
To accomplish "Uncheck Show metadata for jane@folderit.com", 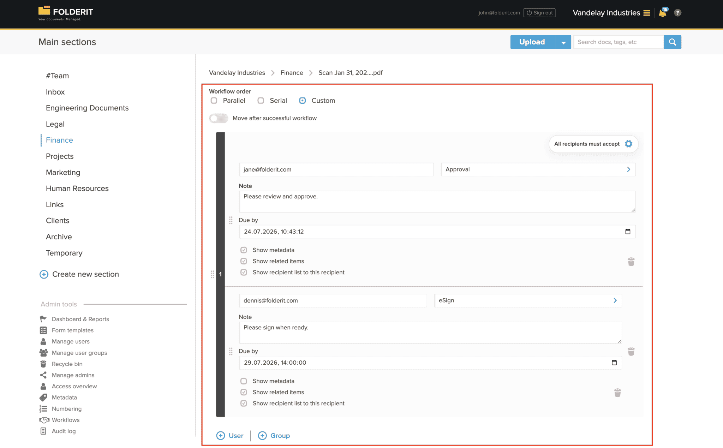I will (244, 250).
